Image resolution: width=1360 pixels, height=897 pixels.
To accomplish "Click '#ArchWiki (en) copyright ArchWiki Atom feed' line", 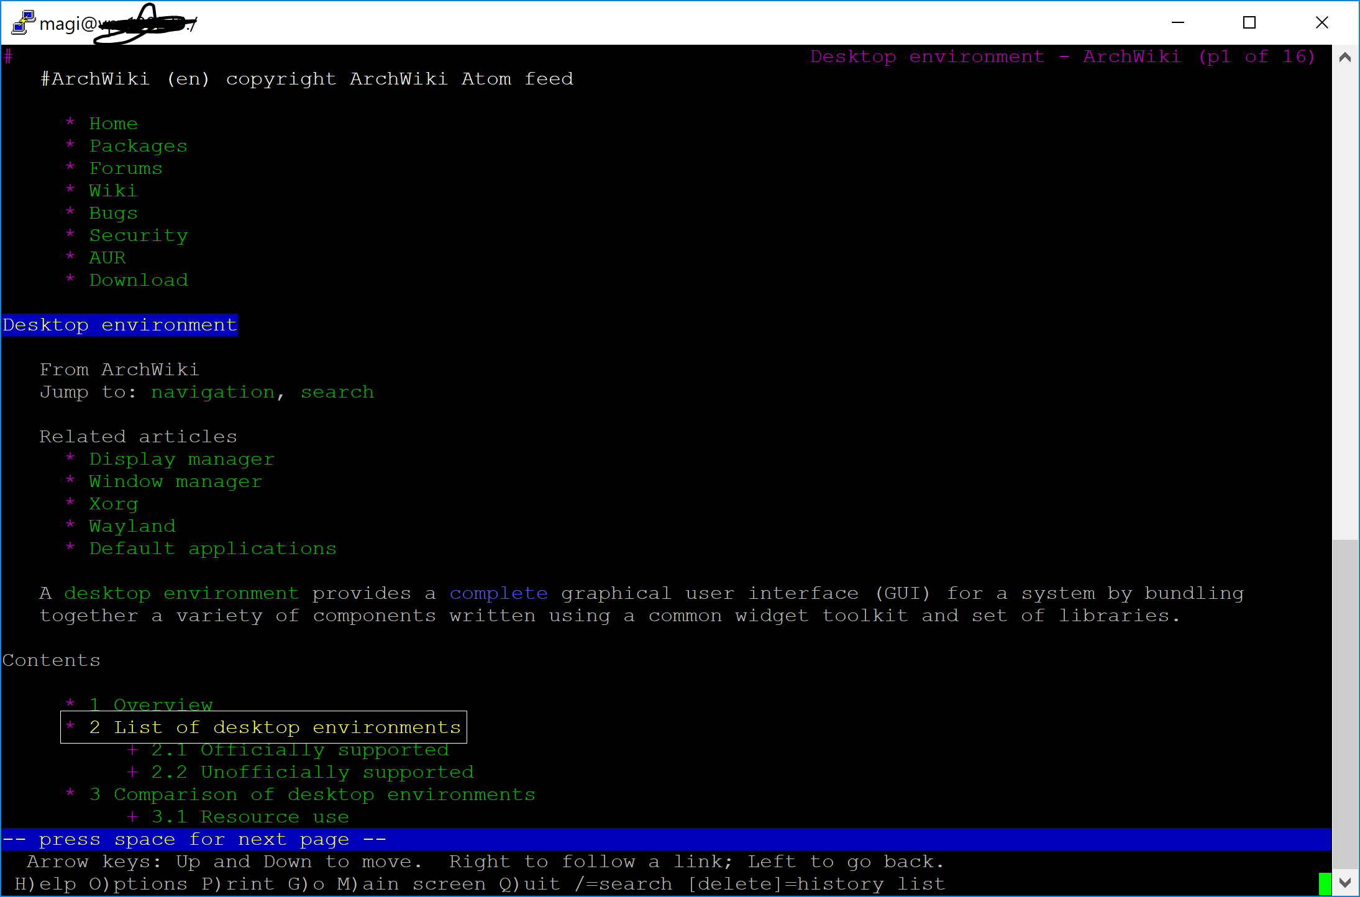I will pyautogui.click(x=306, y=79).
